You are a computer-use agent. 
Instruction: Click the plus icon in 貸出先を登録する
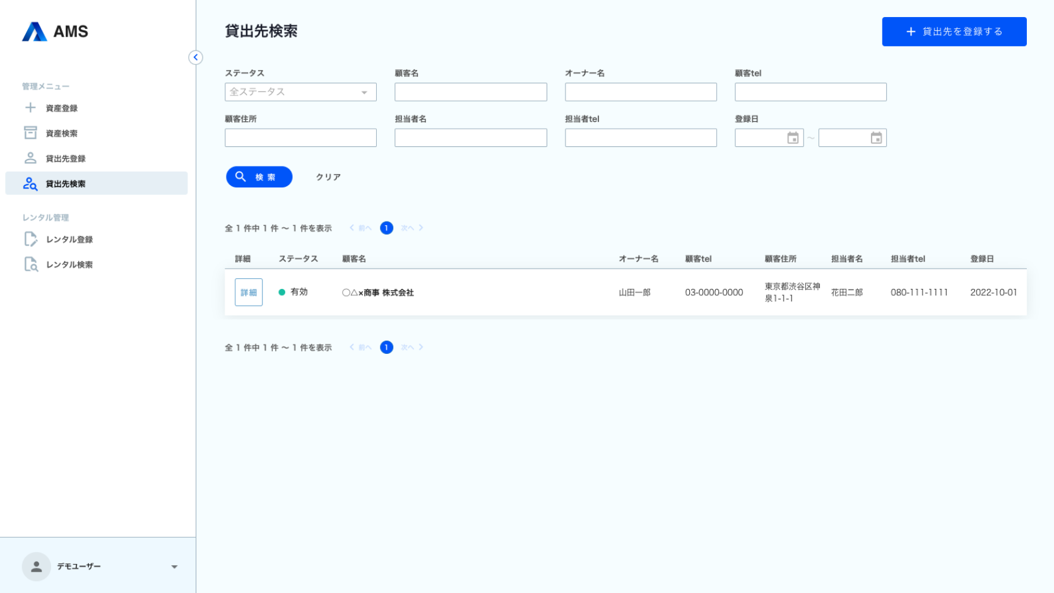tap(911, 32)
